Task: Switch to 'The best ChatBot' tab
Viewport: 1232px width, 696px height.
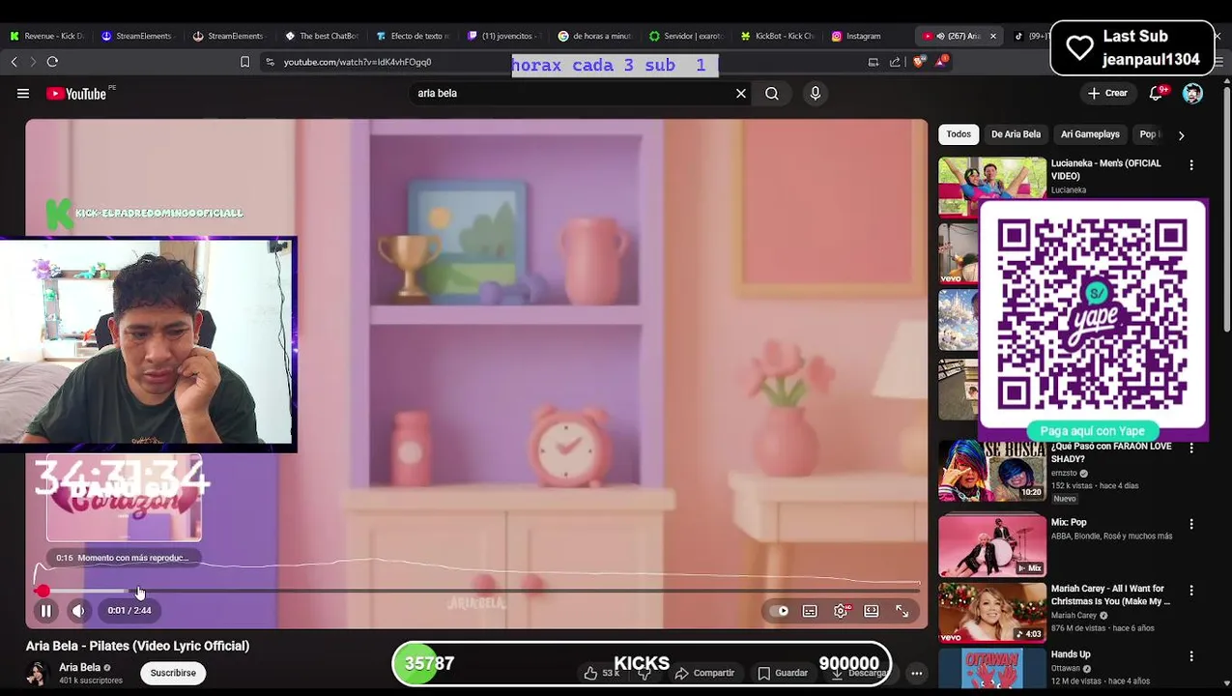Action: (321, 36)
